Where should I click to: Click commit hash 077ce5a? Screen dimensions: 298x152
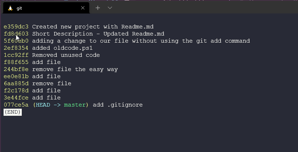16,105
